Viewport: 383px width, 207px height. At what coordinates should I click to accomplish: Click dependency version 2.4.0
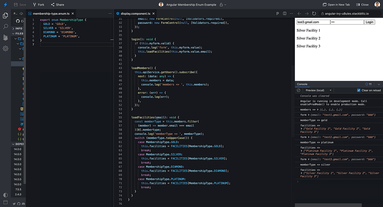[18, 194]
